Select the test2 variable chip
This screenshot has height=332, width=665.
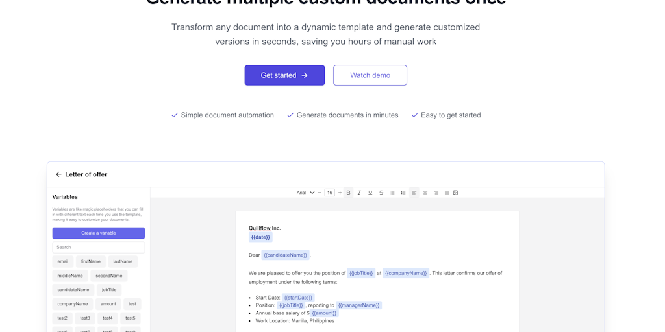coord(62,318)
